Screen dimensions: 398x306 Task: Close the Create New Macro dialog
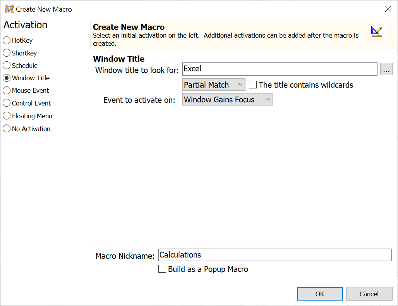point(388,9)
